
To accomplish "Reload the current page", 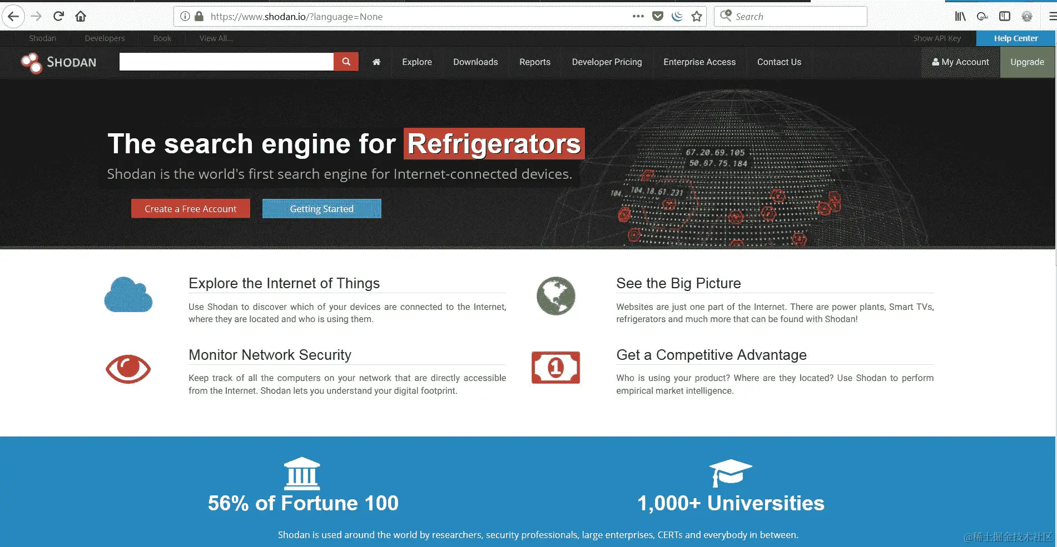I will [x=58, y=17].
